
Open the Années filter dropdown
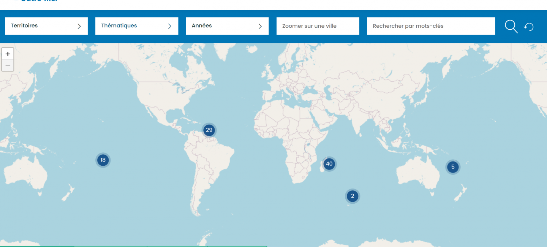tap(222, 26)
